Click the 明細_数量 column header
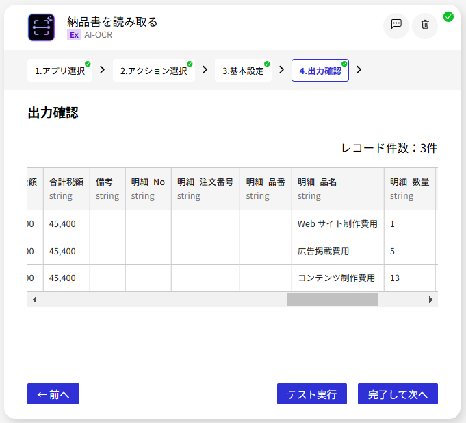 tap(410, 189)
